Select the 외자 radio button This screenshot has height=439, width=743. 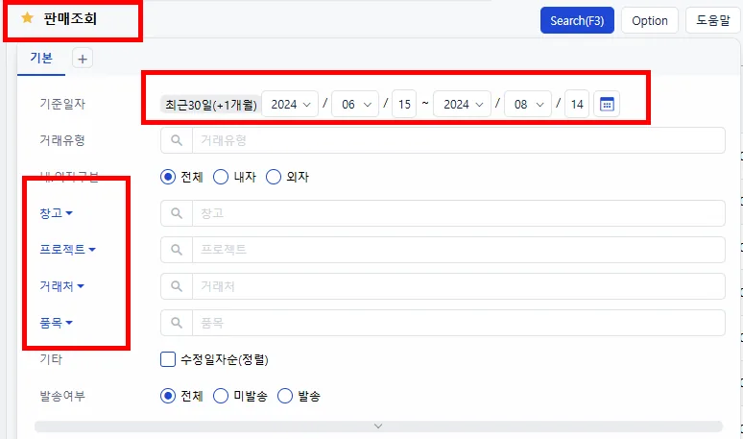(274, 177)
